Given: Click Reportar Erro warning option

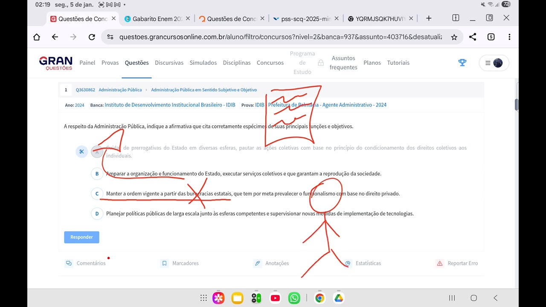Looking at the screenshot, I should (x=457, y=263).
